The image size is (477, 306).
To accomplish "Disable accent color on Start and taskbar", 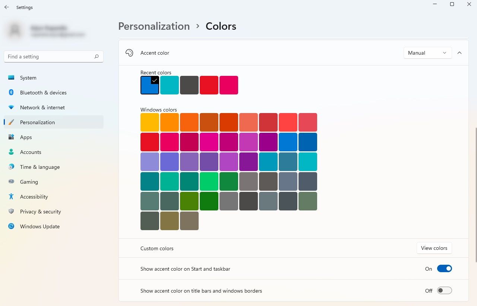I will point(444,268).
